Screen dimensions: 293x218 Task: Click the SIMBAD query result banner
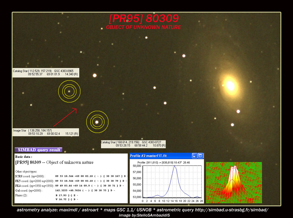click(38, 150)
